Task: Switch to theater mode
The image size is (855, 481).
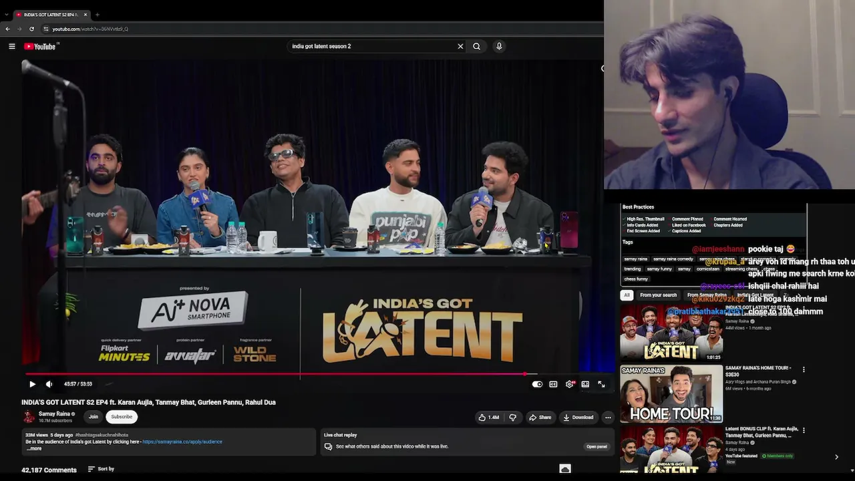Action: point(585,384)
